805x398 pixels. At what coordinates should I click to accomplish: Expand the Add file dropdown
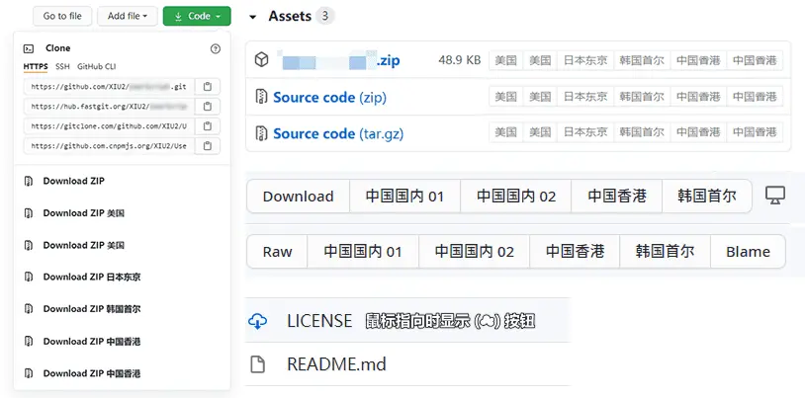coord(128,16)
